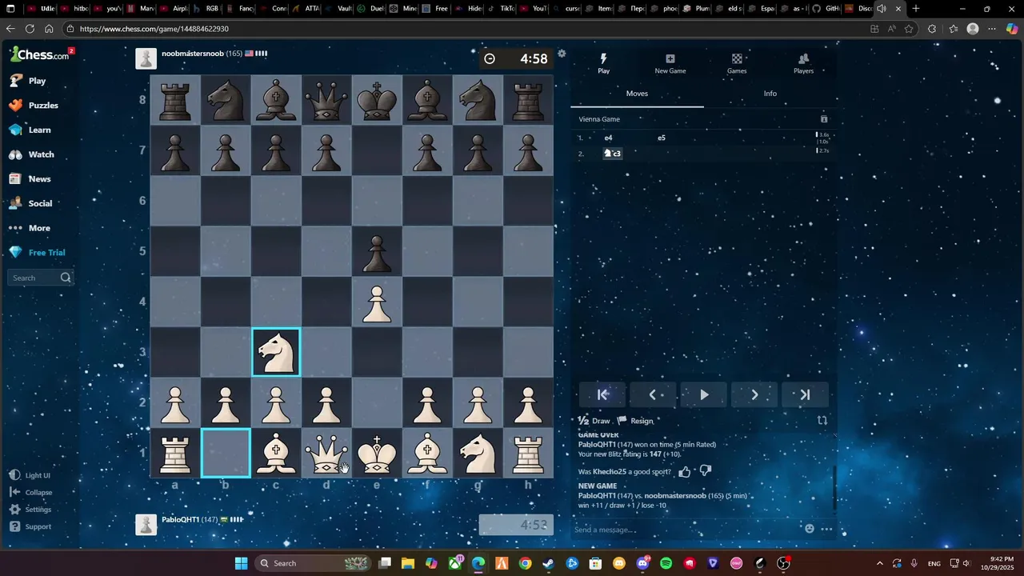
Task: Select the white bishop on f1
Action: point(427,453)
